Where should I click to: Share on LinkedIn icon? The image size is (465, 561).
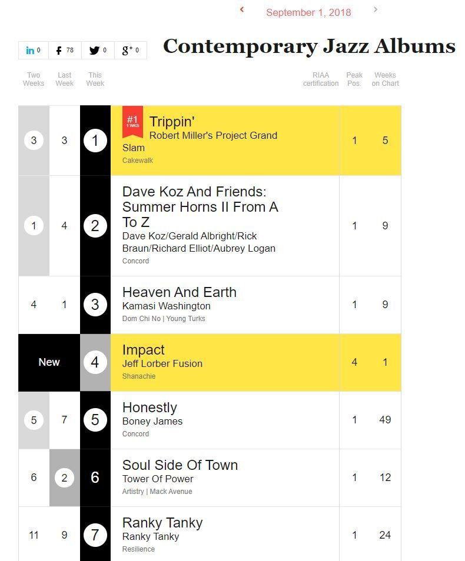[31, 51]
